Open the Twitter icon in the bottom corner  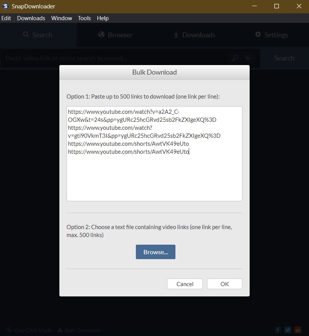pos(288,330)
